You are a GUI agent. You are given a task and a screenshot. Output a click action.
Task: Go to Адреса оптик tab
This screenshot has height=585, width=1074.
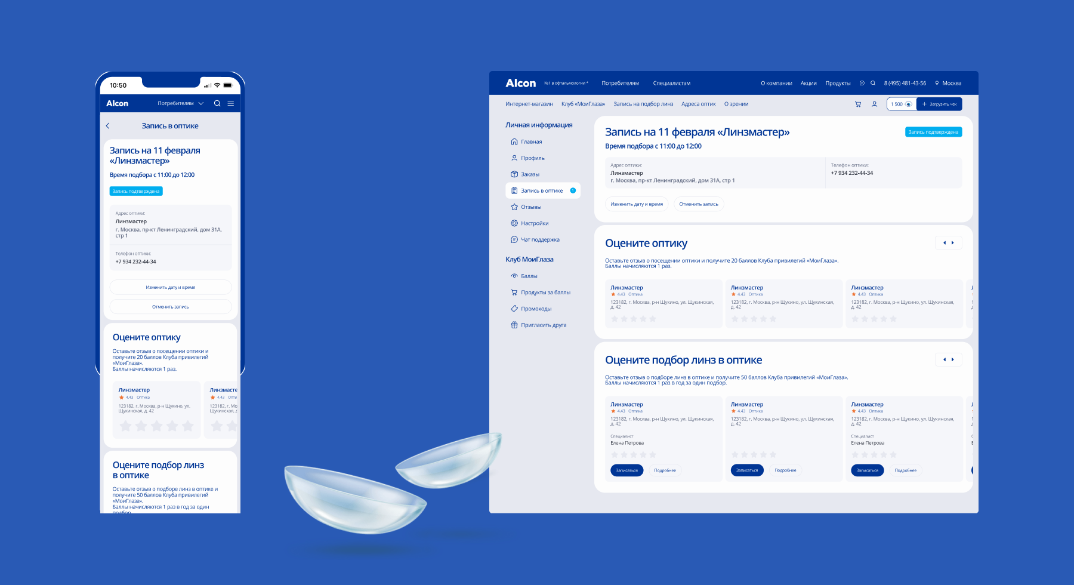[699, 104]
